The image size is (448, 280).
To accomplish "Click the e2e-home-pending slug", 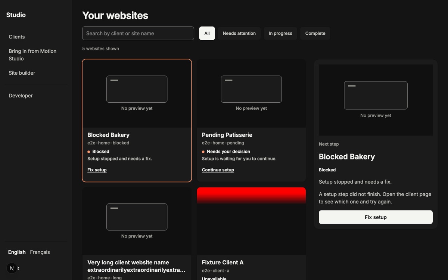I will click(223, 143).
